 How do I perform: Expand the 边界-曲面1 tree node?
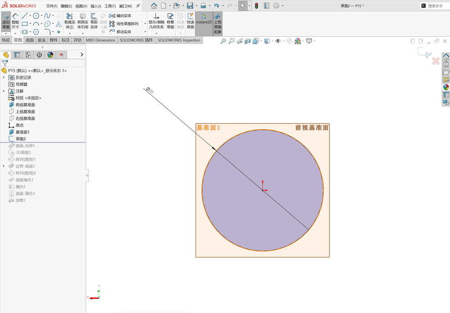click(x=4, y=166)
